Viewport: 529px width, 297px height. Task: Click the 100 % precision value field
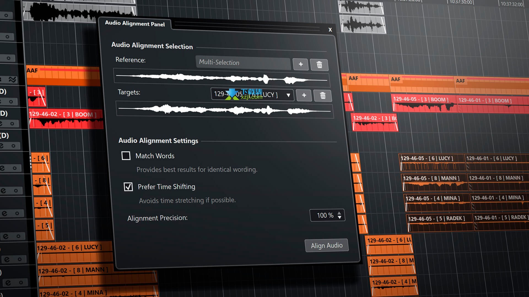pyautogui.click(x=325, y=215)
